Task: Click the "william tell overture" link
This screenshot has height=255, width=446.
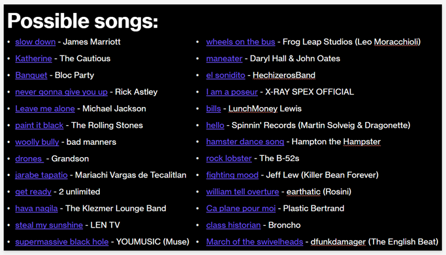Action: pos(243,192)
